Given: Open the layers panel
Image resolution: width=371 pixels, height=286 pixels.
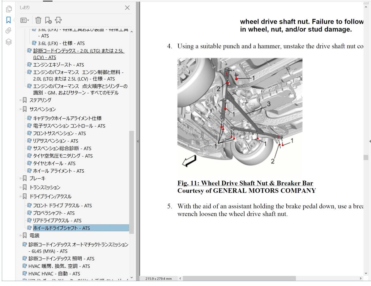Looking at the screenshot, I should 9,42.
